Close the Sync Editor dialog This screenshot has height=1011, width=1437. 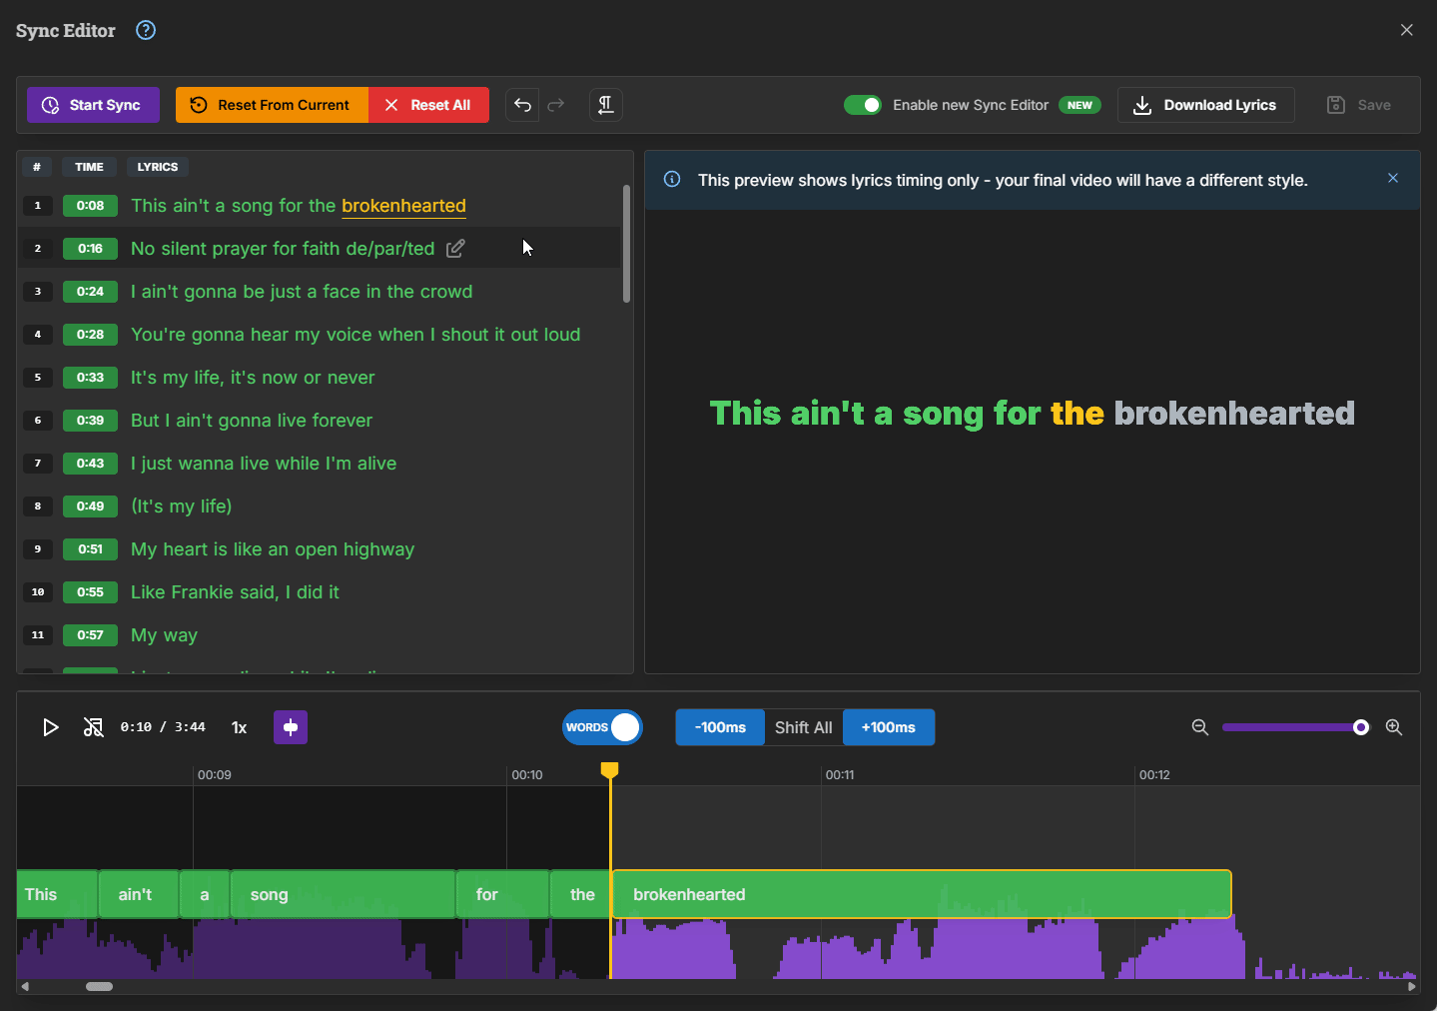pos(1406,30)
